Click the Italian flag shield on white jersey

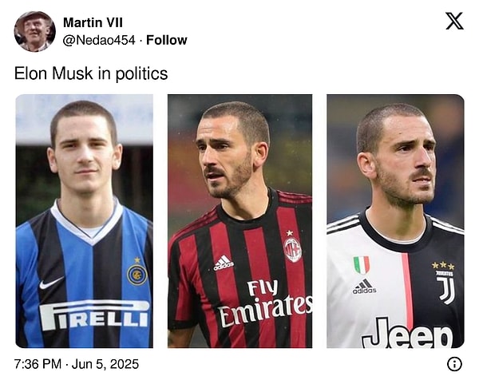pyautogui.click(x=362, y=265)
